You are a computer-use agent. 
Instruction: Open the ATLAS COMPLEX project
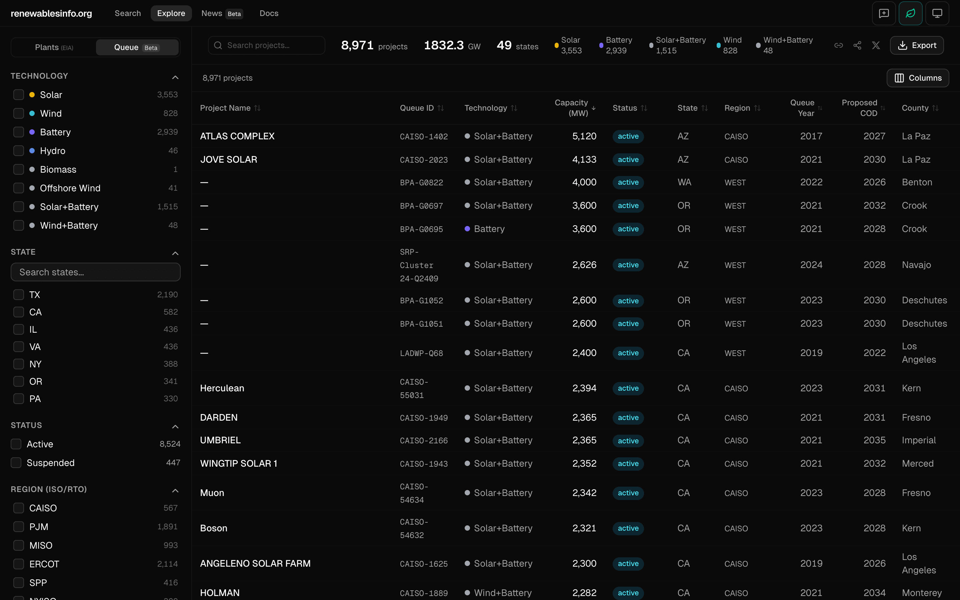[237, 136]
